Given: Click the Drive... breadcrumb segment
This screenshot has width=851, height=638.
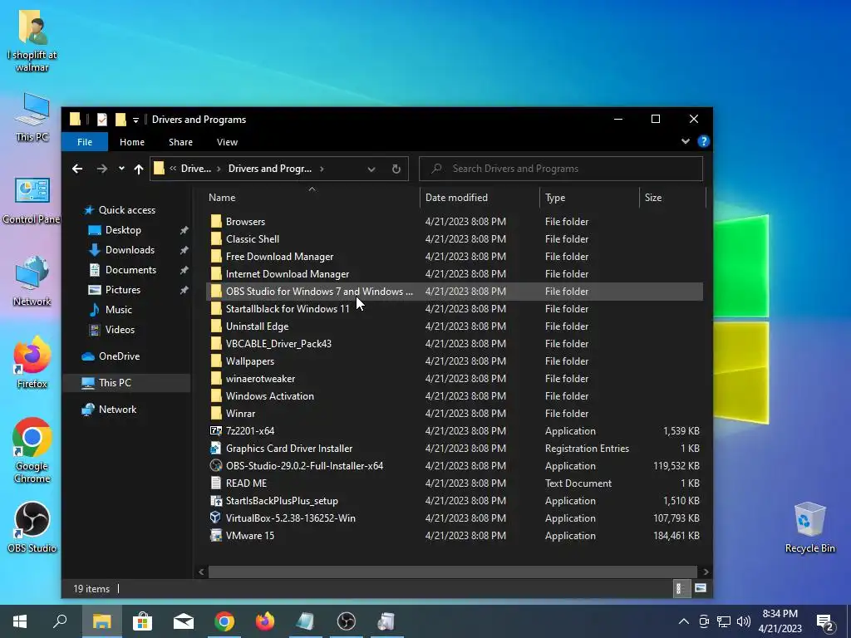Looking at the screenshot, I should tap(196, 169).
